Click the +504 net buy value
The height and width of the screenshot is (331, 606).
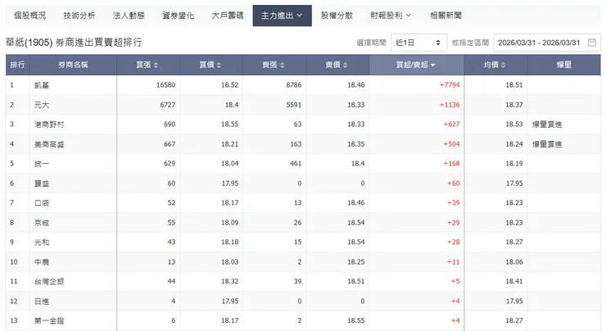451,144
